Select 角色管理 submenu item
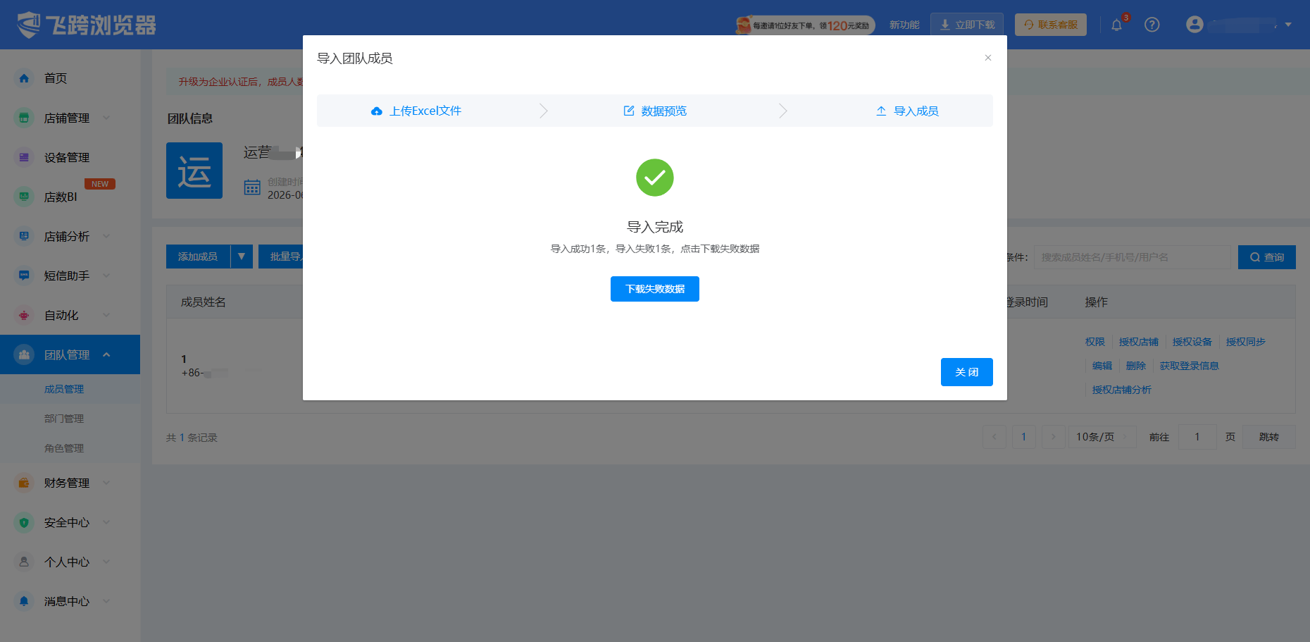Viewport: 1310px width, 642px height. pyautogui.click(x=64, y=448)
